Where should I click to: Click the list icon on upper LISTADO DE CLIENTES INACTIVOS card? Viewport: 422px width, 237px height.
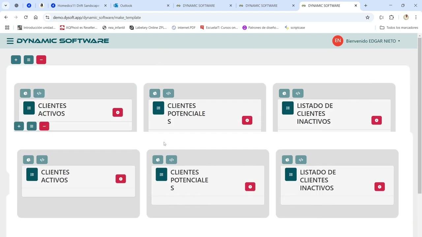(288, 108)
